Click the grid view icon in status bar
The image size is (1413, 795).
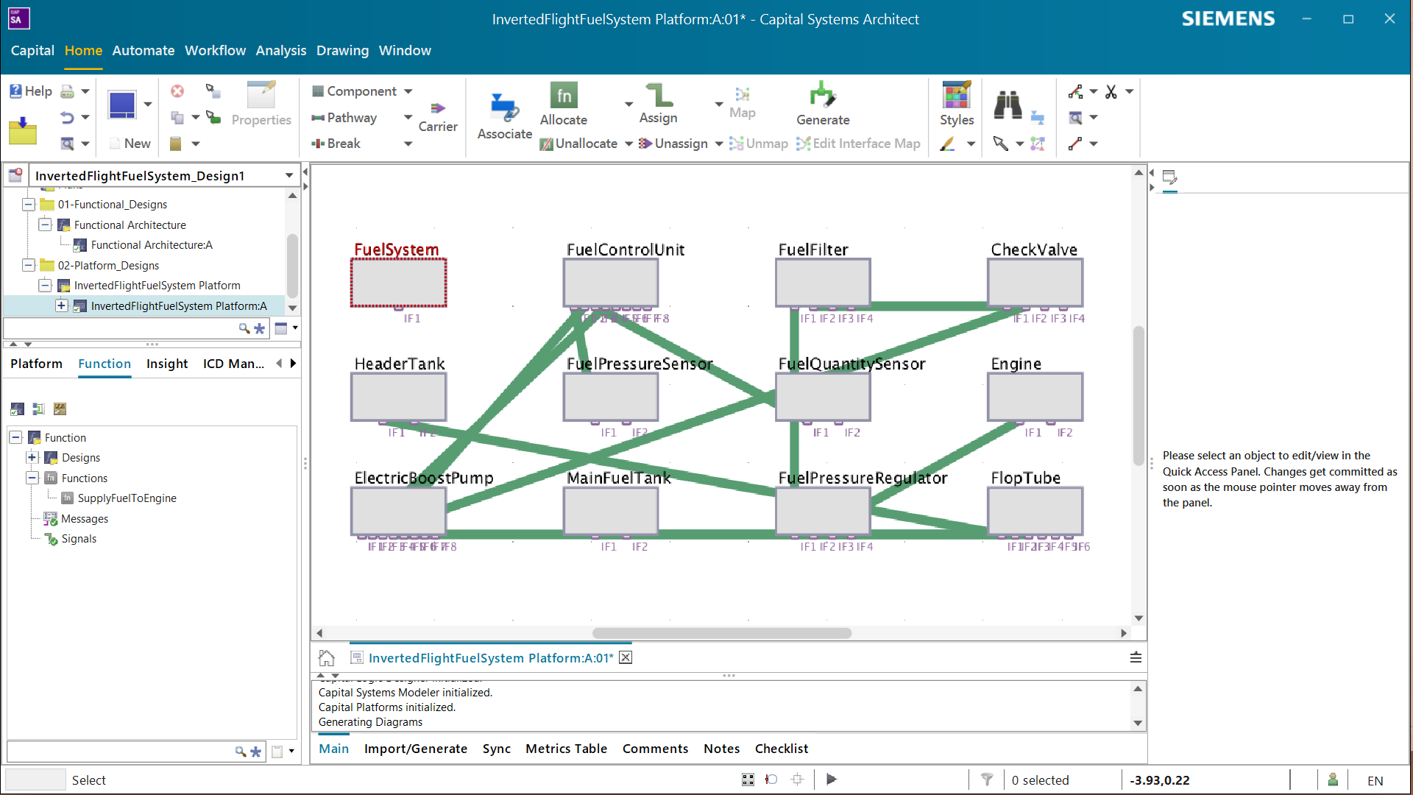(748, 780)
